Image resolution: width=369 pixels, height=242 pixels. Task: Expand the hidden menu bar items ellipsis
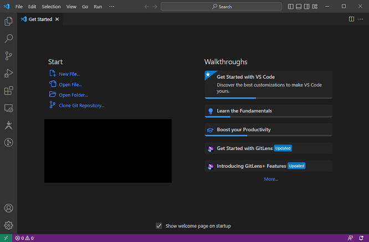[x=111, y=7]
